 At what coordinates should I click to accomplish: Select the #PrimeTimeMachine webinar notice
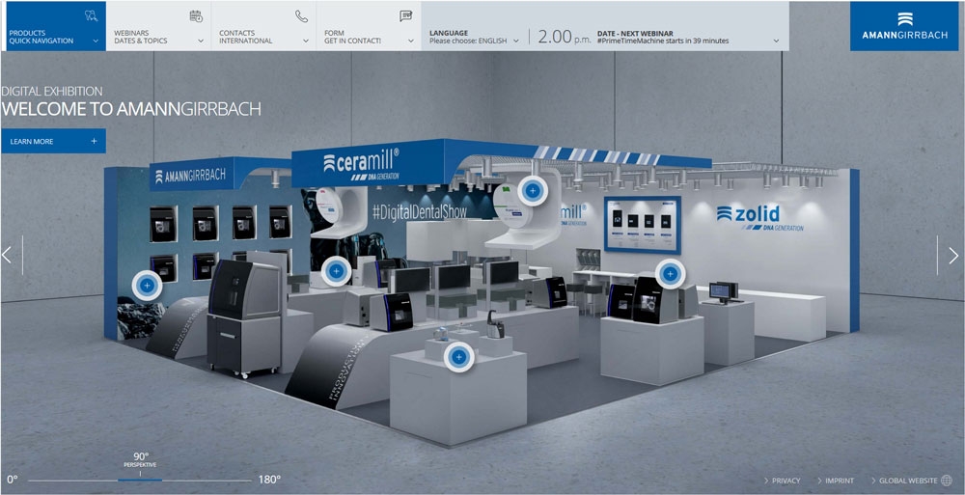pyautogui.click(x=663, y=41)
